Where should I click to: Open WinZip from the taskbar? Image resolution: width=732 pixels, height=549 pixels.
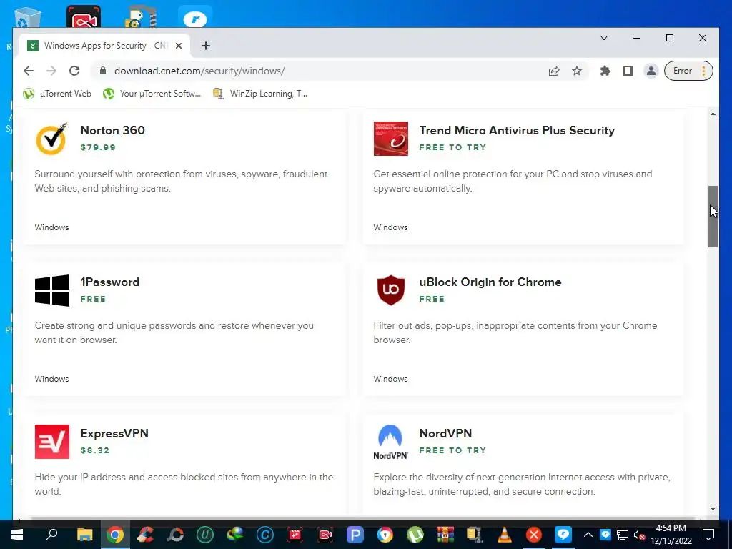(x=475, y=535)
